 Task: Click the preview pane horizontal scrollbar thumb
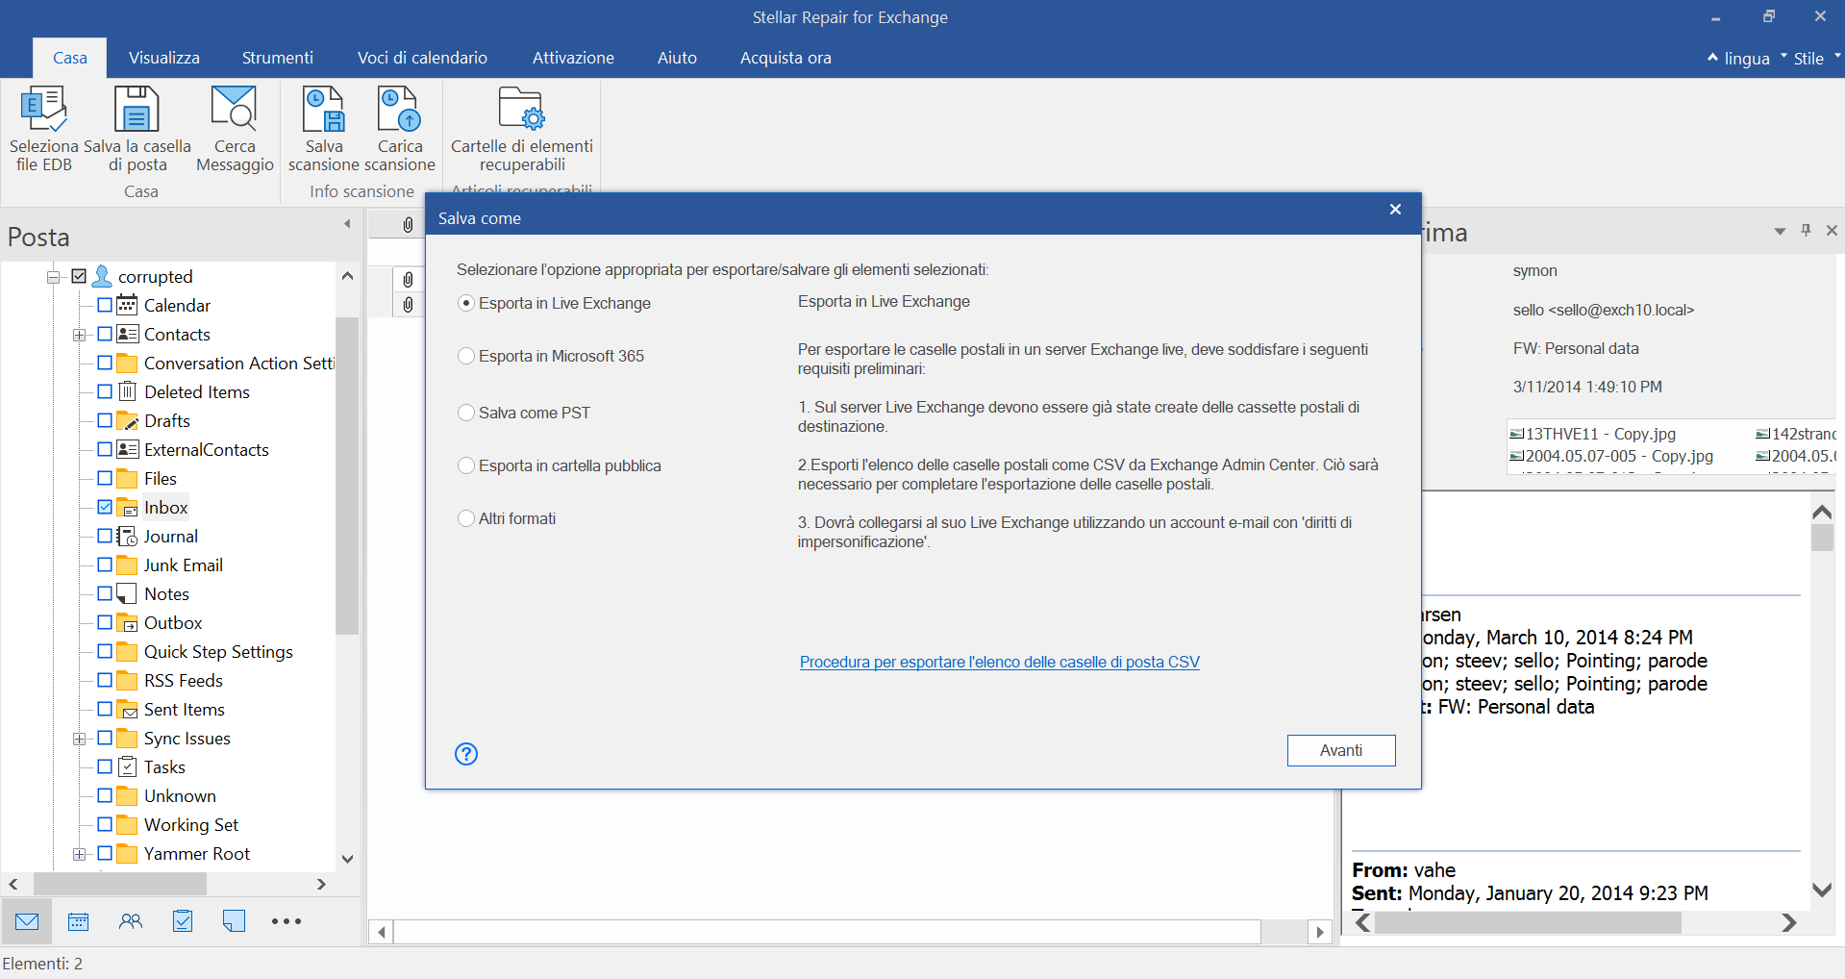1528,923
